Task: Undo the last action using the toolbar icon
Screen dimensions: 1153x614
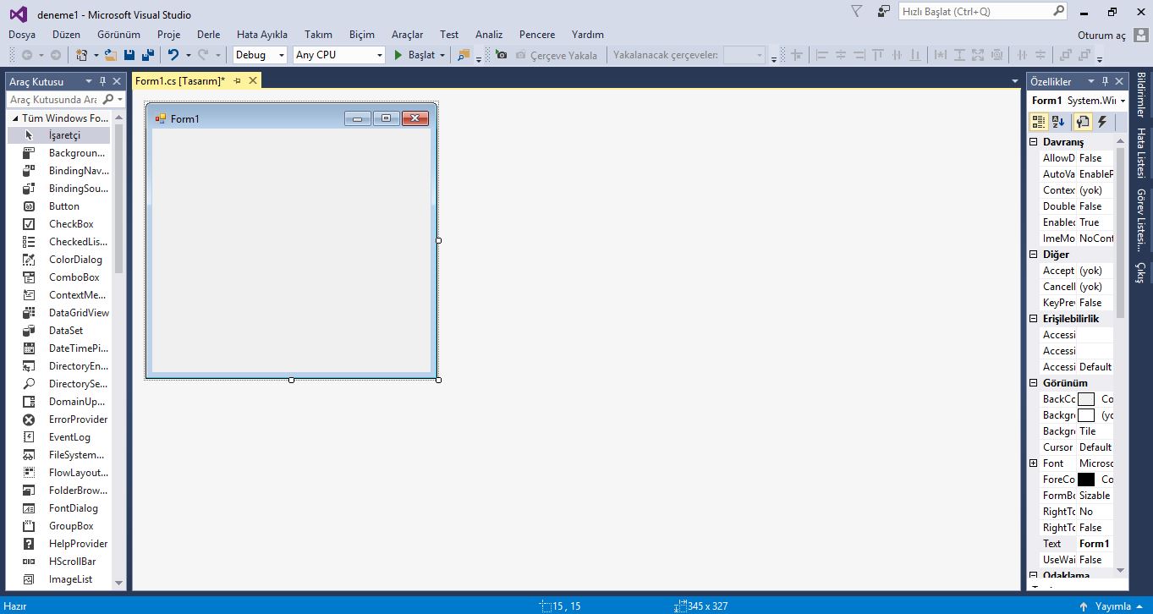Action: click(x=173, y=55)
